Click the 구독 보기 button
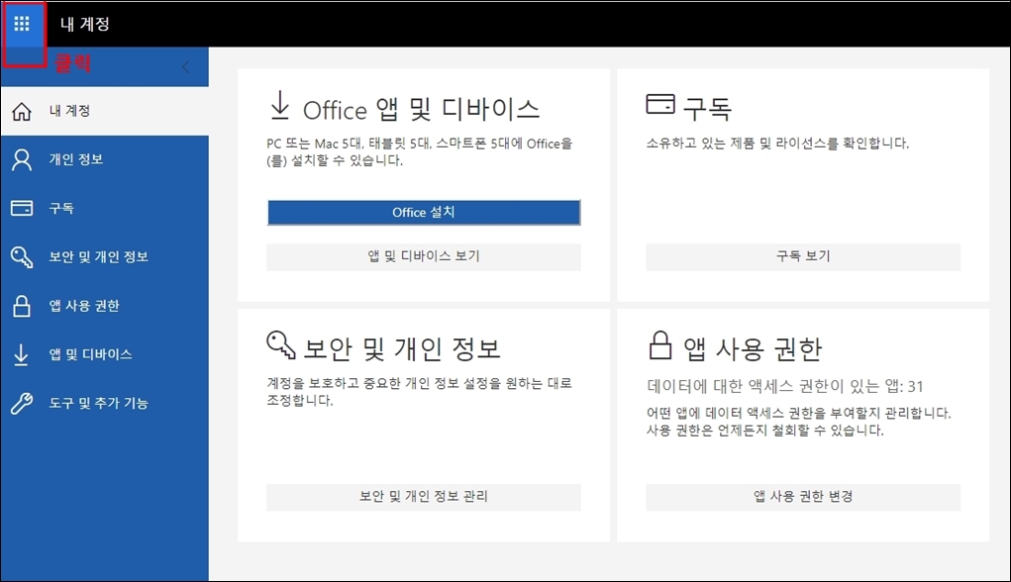This screenshot has width=1011, height=582. pos(803,256)
